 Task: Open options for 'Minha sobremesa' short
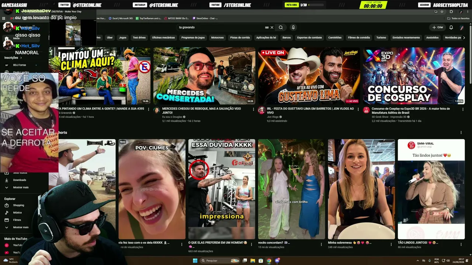click(x=391, y=244)
